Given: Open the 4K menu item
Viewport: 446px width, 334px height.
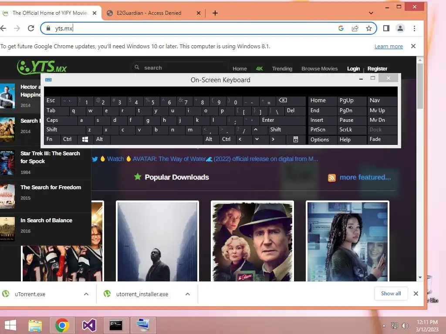Looking at the screenshot, I should (x=259, y=69).
